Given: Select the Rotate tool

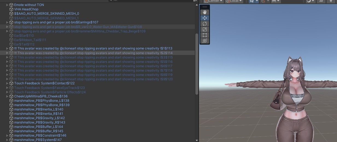Looking at the screenshot, I should pos(205,24).
